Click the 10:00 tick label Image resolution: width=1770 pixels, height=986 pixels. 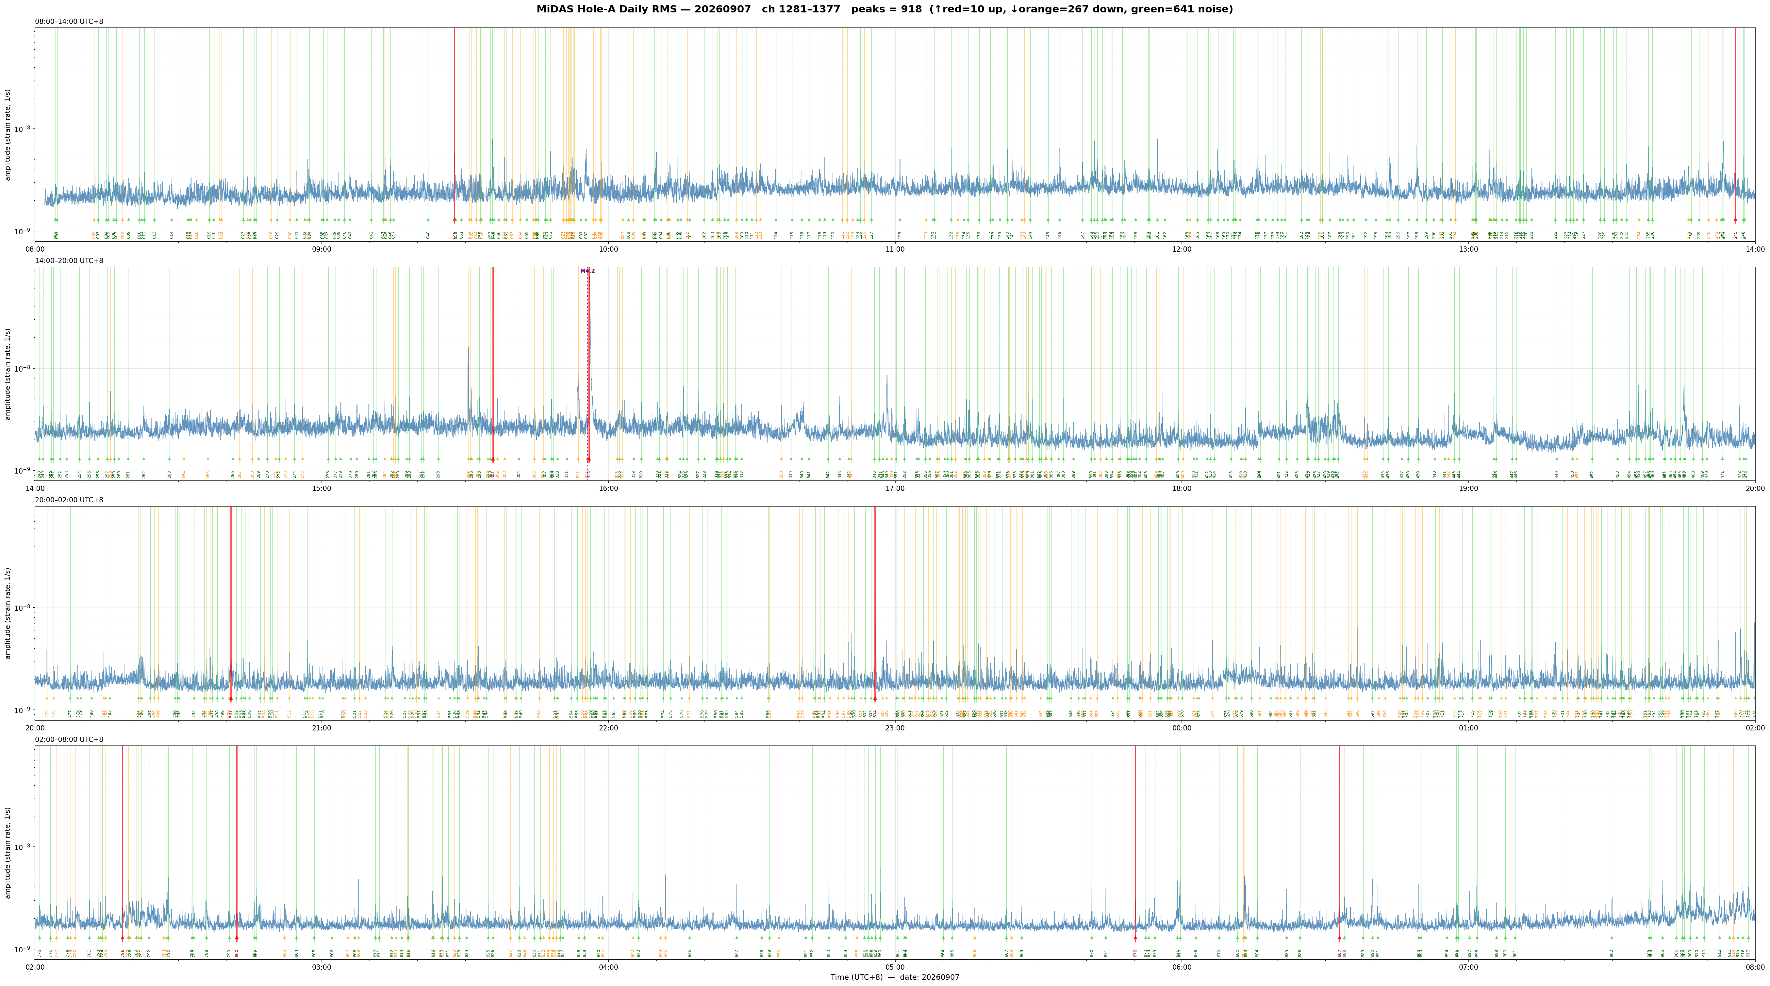(x=608, y=249)
